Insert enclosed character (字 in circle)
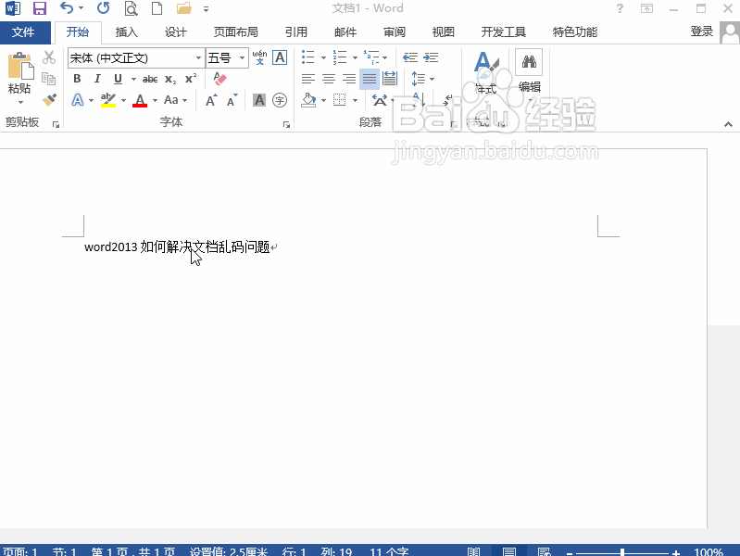 pos(280,100)
